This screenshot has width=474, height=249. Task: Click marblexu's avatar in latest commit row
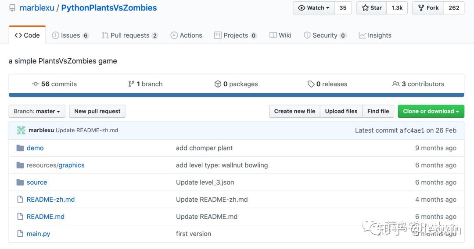[21, 130]
